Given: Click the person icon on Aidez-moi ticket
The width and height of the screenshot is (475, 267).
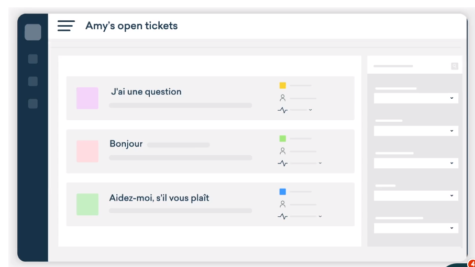Looking at the screenshot, I should [x=283, y=204].
